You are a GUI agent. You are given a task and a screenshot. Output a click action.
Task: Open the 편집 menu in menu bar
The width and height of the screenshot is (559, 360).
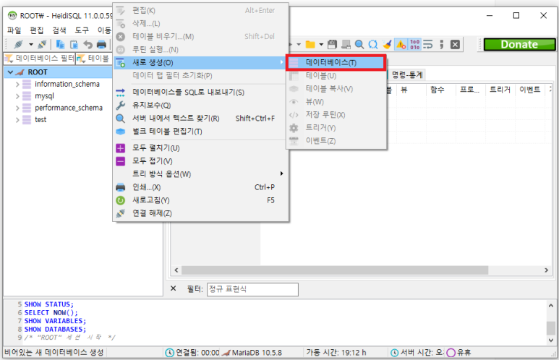point(36,30)
